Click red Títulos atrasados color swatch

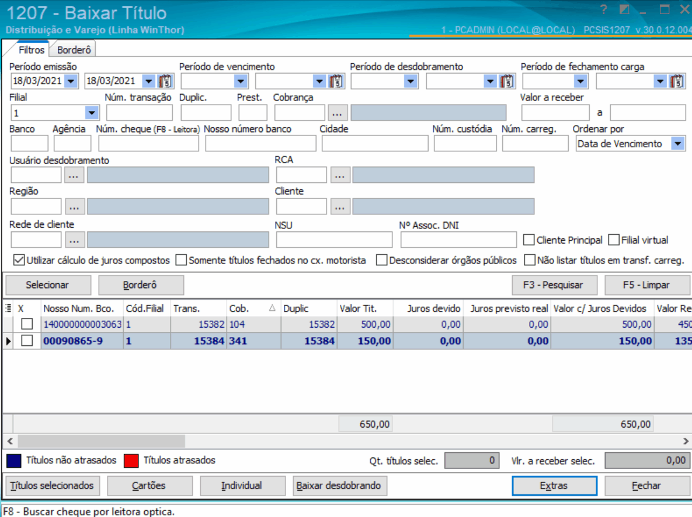pyautogui.click(x=131, y=460)
